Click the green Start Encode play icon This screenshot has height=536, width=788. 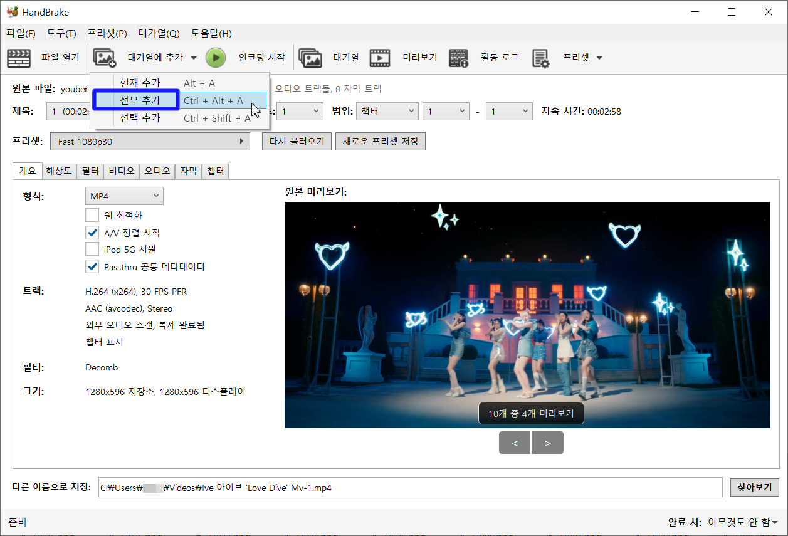click(x=215, y=58)
